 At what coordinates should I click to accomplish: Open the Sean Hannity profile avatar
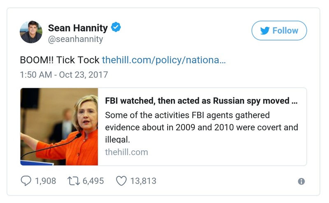31,32
